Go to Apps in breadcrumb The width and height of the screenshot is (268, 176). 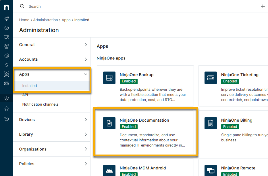(66, 20)
